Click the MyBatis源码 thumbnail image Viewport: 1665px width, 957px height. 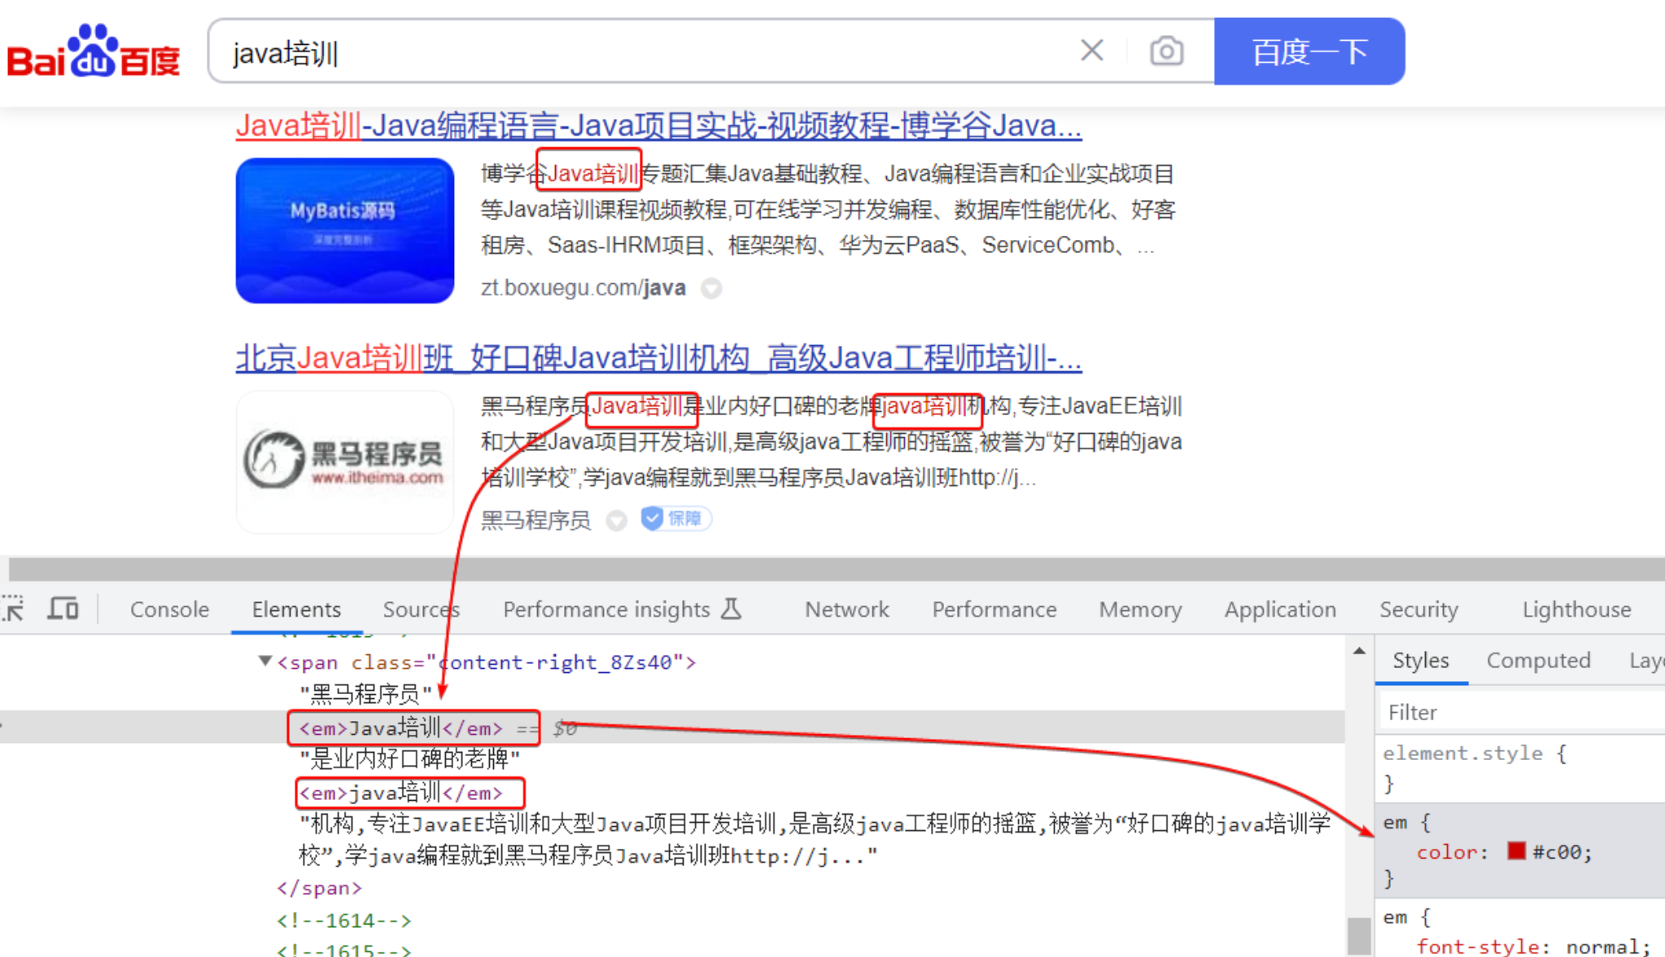(x=344, y=230)
